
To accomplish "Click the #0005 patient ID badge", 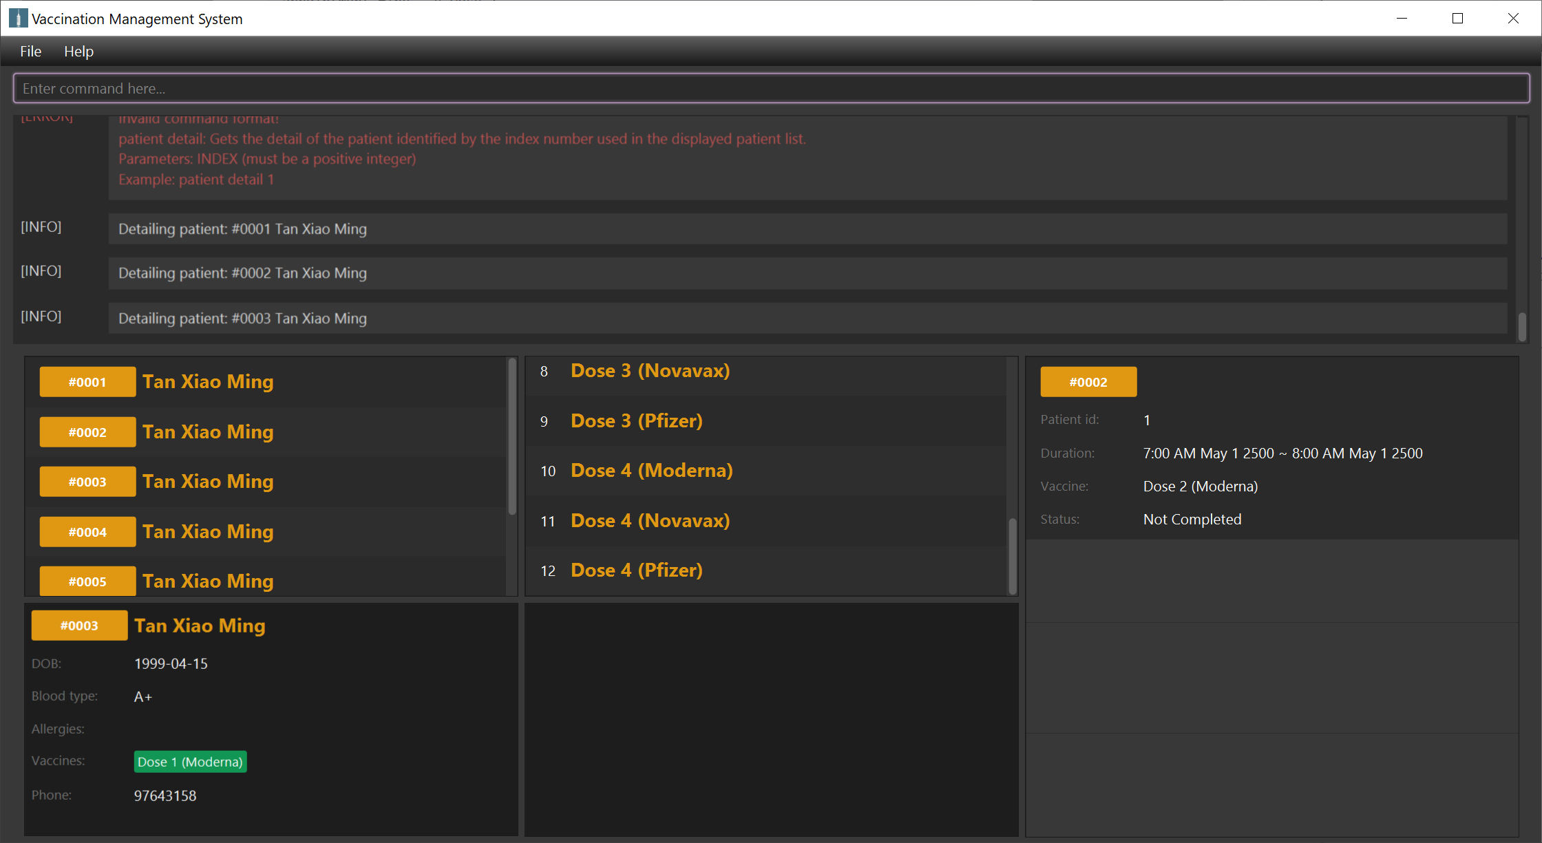I will [87, 581].
